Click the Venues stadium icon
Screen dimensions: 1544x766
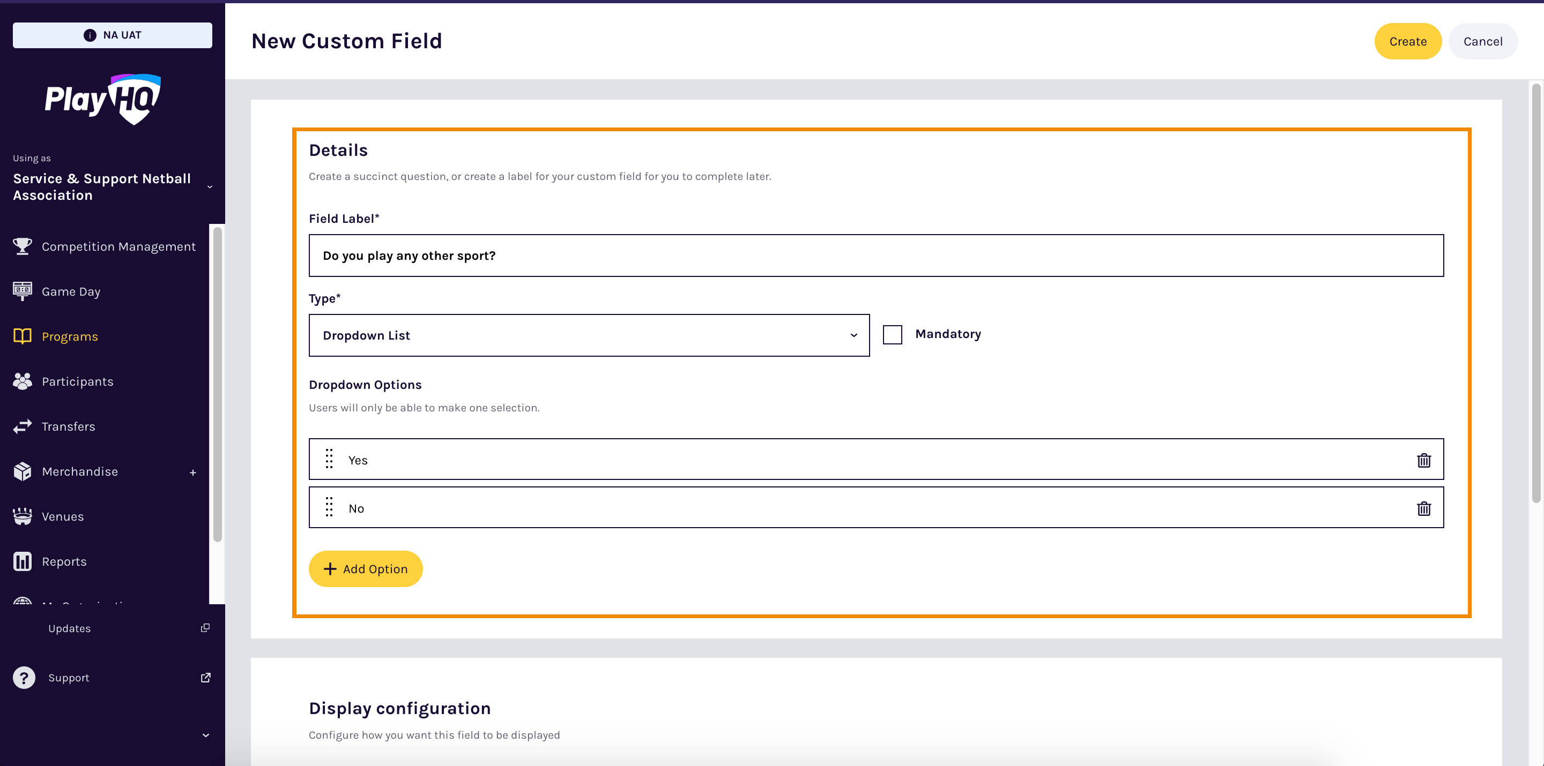coord(22,516)
